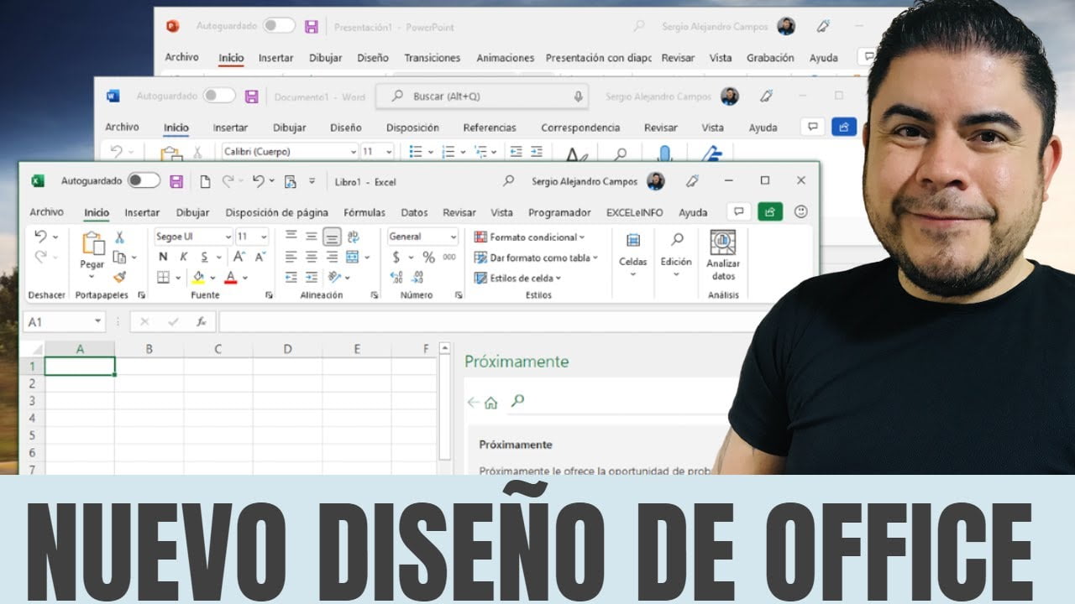Click the wrap text icon in Alineación
Screen dimensions: 1075x604
click(x=353, y=237)
